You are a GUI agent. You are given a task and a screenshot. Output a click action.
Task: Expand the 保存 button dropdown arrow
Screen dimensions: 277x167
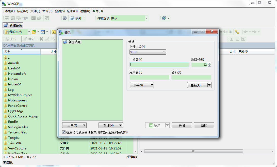click(x=152, y=85)
